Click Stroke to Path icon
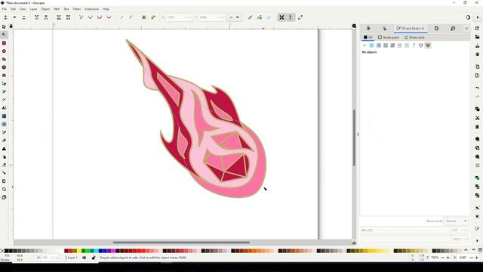483x272 pixels. click(x=153, y=17)
